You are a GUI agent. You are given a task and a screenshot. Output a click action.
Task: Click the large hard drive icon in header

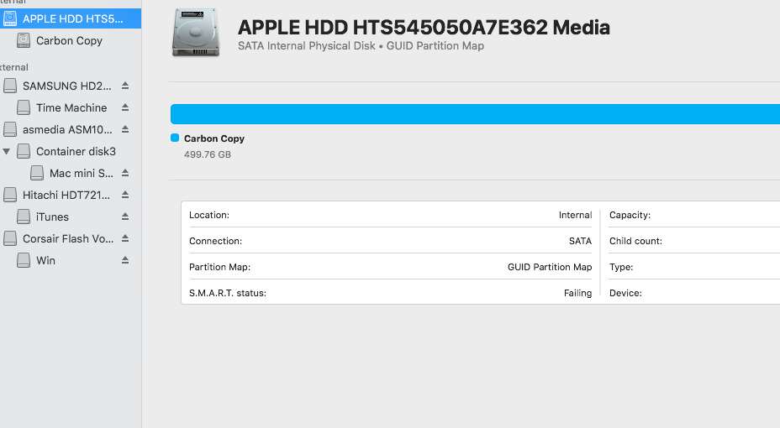(x=196, y=32)
